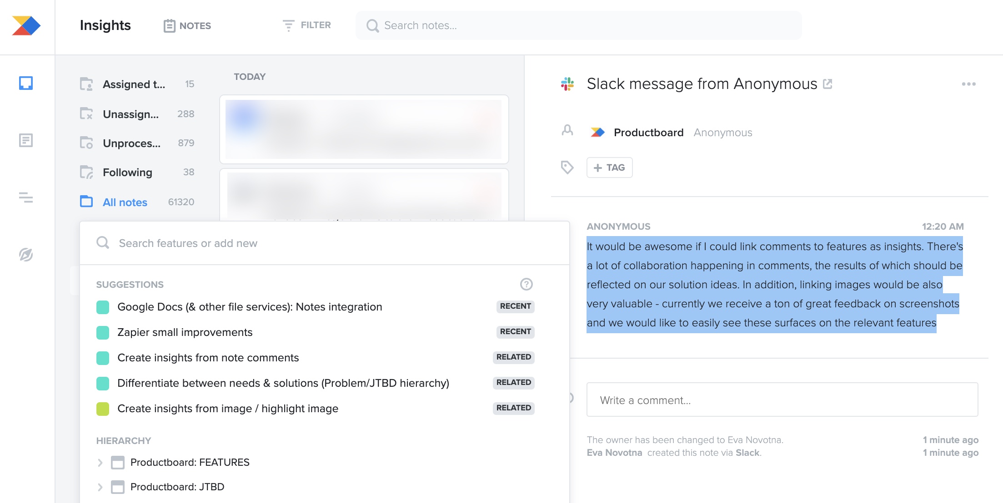Expand the Productboard: JTBD hierarchy node

click(101, 487)
